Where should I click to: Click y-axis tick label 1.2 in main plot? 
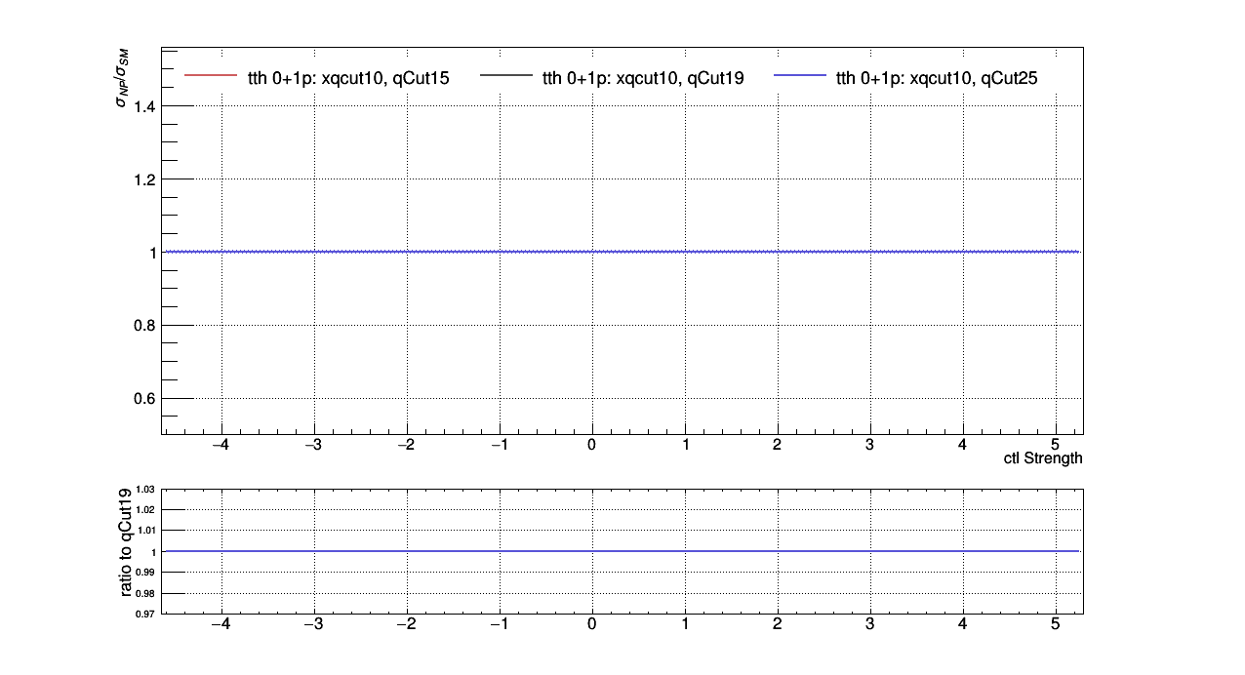click(x=144, y=179)
